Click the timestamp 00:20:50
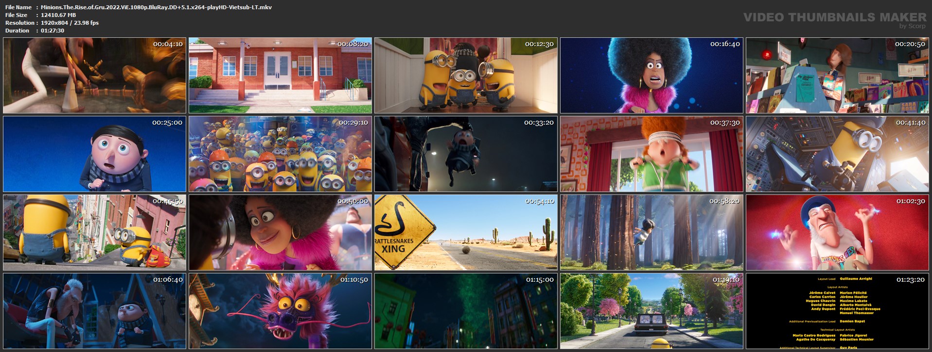The width and height of the screenshot is (932, 352). (910, 44)
